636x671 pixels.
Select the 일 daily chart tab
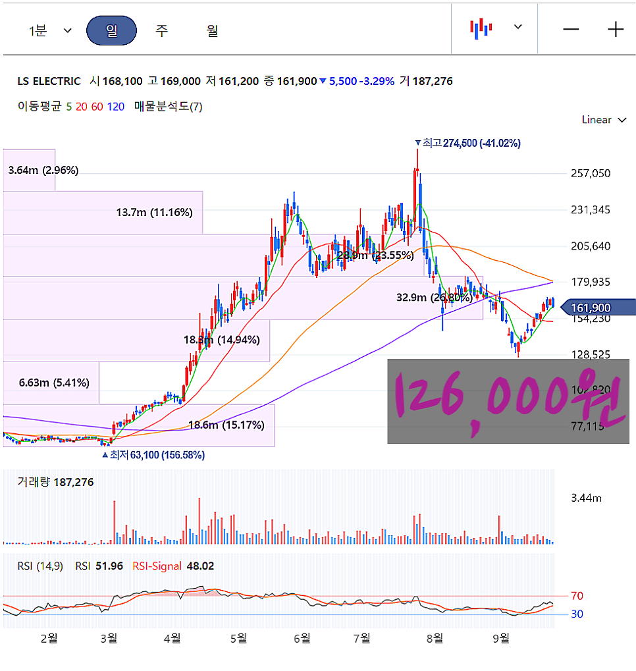111,30
